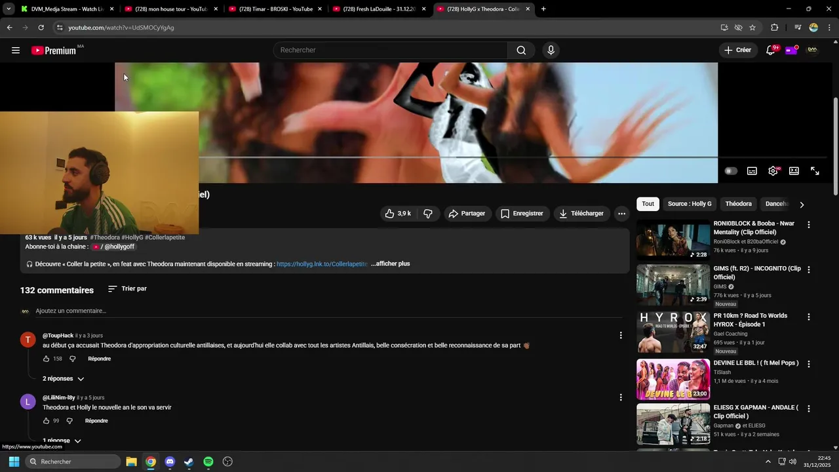Open the purple card icon beside notifications
Viewport: 839px width, 472px height.
coord(791,50)
